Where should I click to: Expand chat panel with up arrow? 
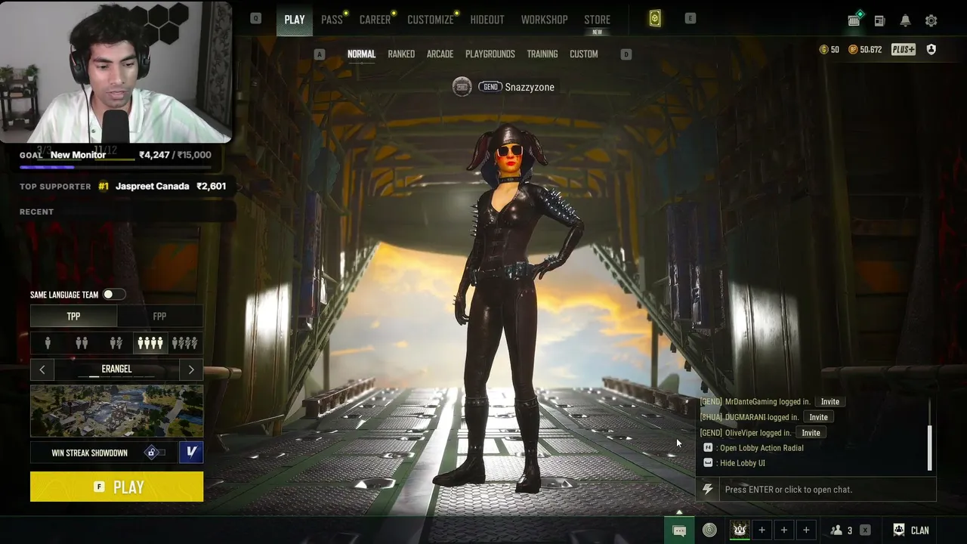[678, 512]
